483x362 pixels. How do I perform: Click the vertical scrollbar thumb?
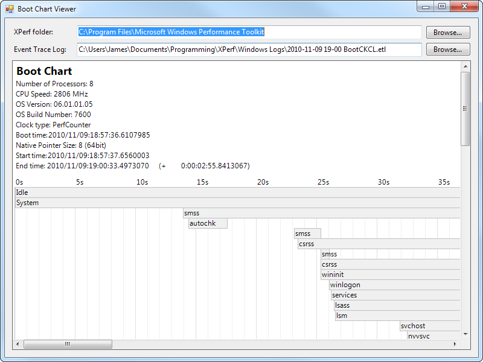(465, 109)
